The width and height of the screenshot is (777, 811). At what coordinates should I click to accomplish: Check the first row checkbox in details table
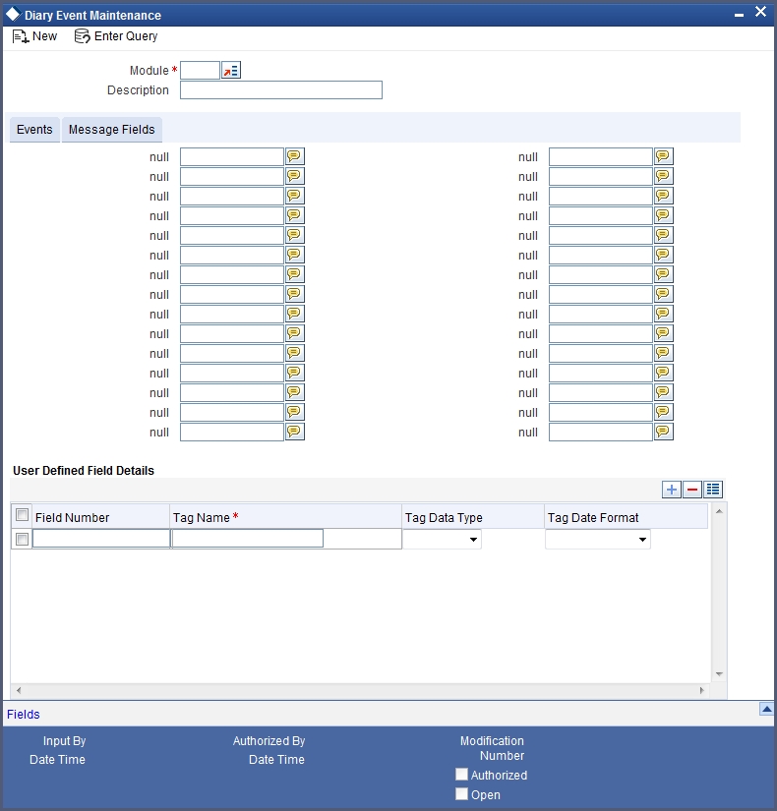(22, 540)
